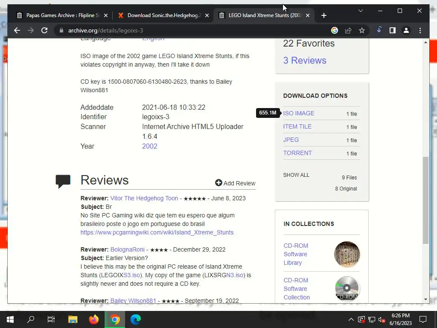Viewport: 437px width, 328px height.
Task: Show hidden system tray icons
Action: pos(351,319)
